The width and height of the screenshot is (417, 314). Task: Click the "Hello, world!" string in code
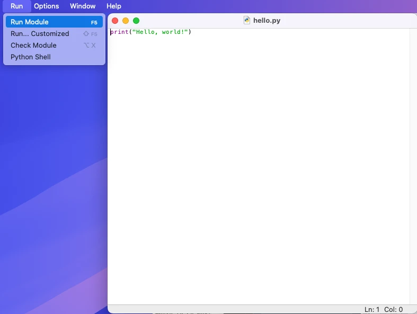click(160, 32)
